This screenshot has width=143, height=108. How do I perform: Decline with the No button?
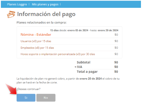[46, 98]
